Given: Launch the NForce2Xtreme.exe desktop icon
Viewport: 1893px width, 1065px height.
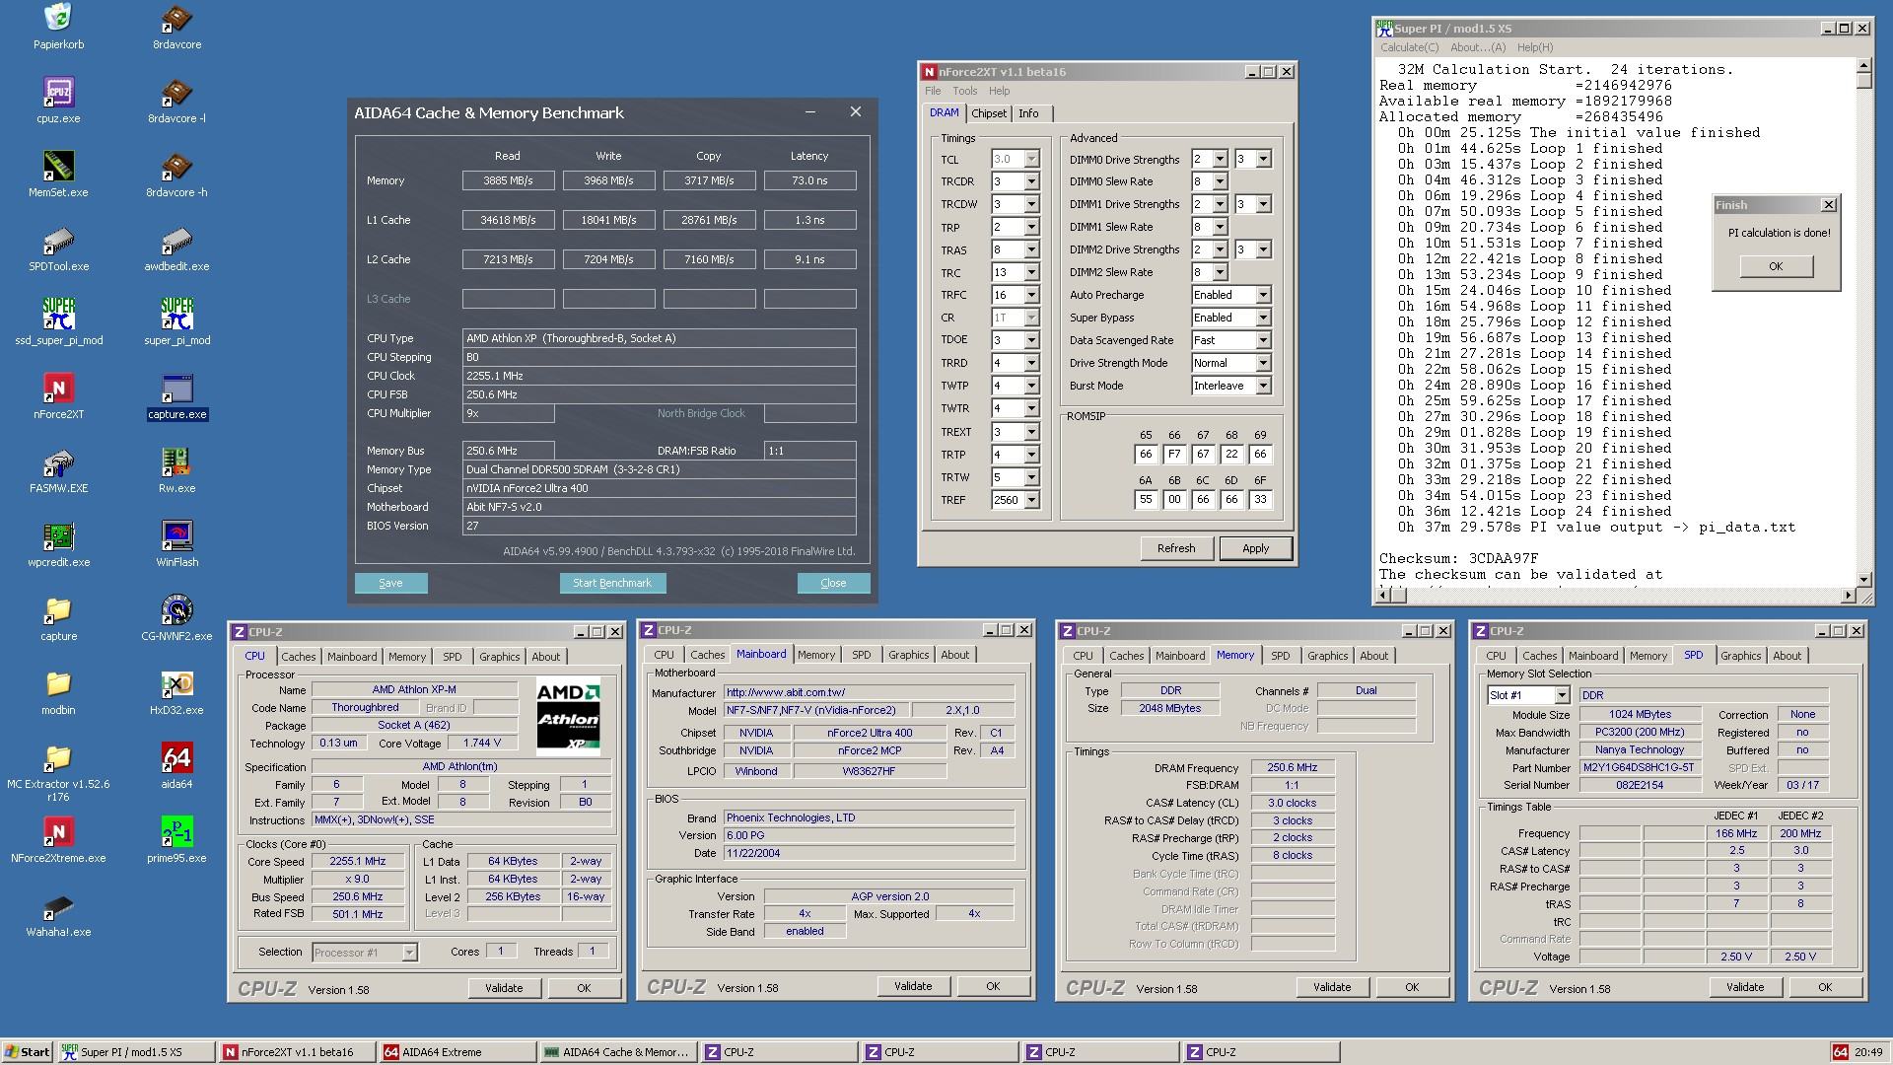Looking at the screenshot, I should click(x=58, y=840).
